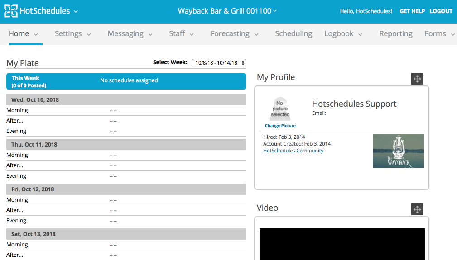Viewport: 457px width, 260px height.
Task: Click the My Plate heading
Action: pos(23,63)
